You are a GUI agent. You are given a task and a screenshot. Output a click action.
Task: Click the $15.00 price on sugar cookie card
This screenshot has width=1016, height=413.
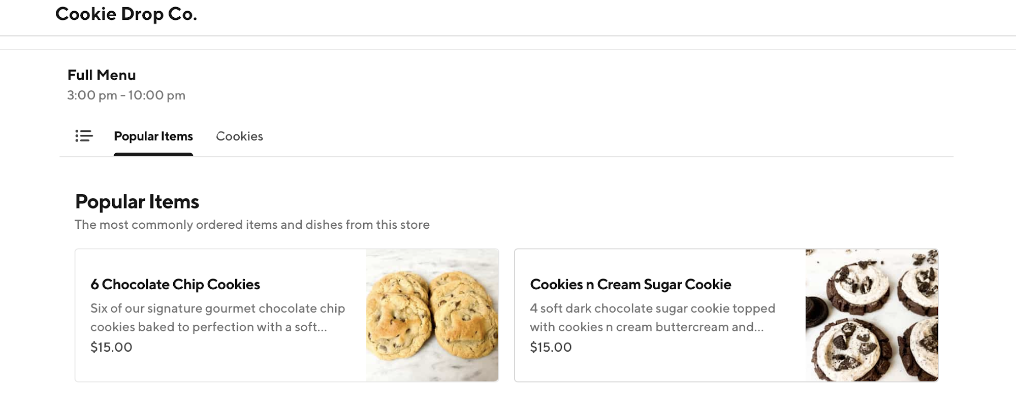coord(551,347)
